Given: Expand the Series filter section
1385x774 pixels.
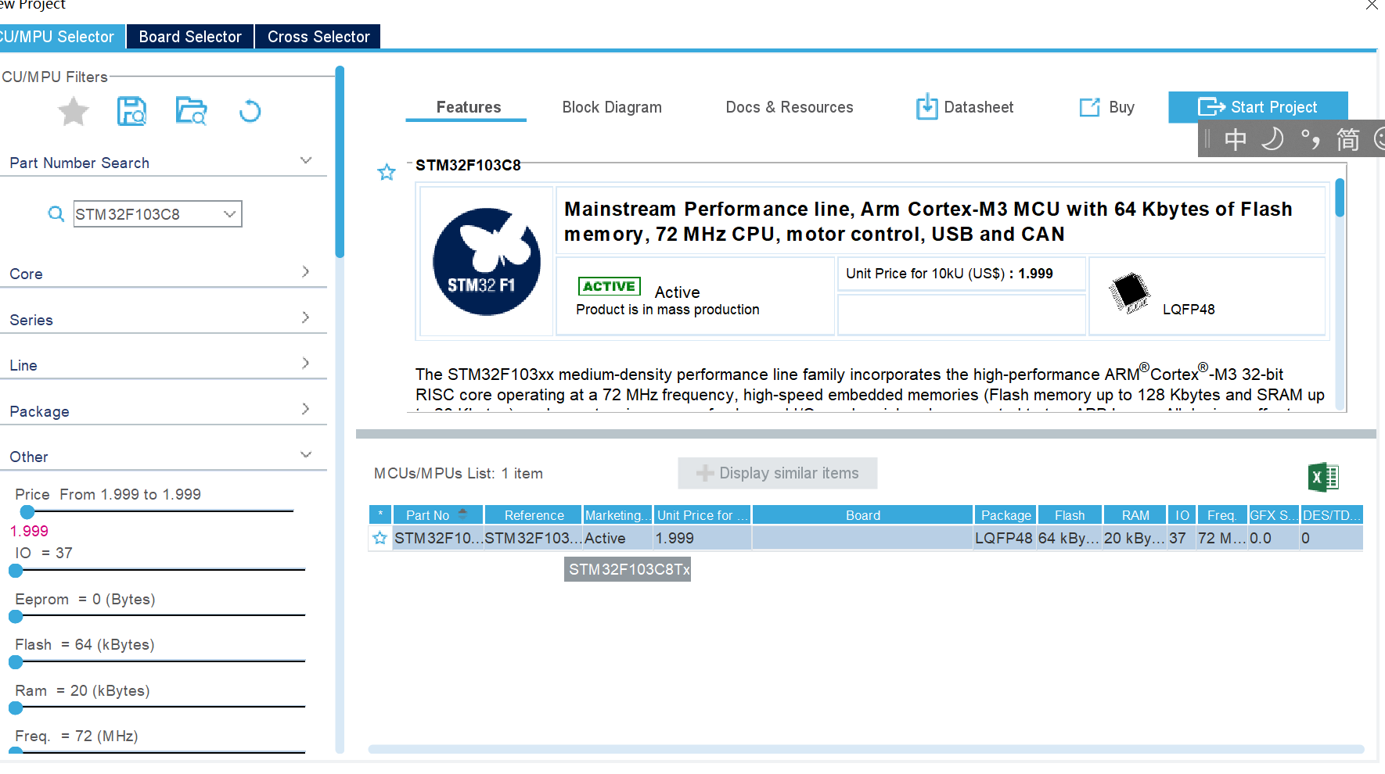Looking at the screenshot, I should point(306,317).
